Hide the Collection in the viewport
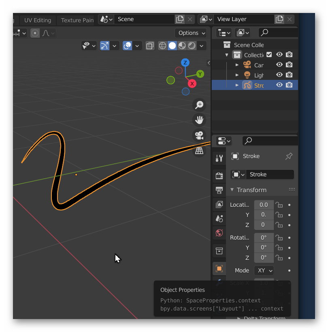This screenshot has height=332, width=328. click(x=279, y=55)
